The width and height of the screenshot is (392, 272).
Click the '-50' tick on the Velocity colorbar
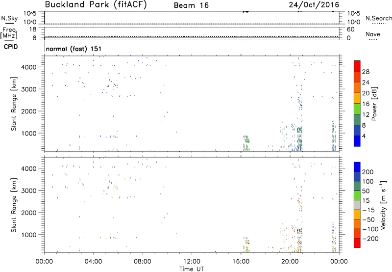368,219
